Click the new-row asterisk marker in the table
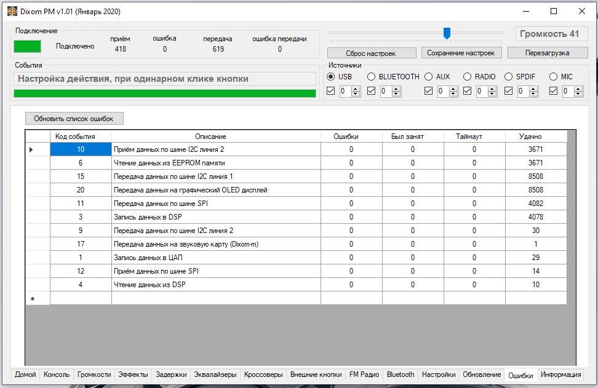Image resolution: width=598 pixels, height=388 pixels. click(32, 299)
